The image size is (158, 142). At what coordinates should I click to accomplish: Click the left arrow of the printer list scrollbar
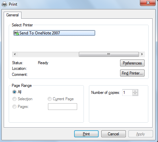15,54
